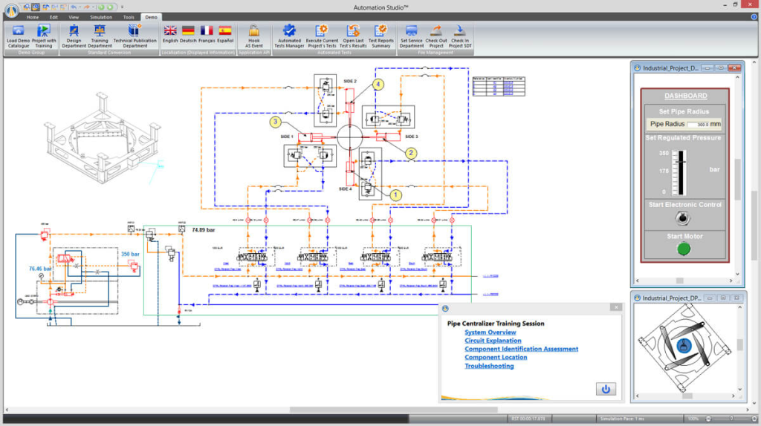The height and width of the screenshot is (426, 761).
Task: Open the Test Reports Summary
Action: (x=381, y=36)
